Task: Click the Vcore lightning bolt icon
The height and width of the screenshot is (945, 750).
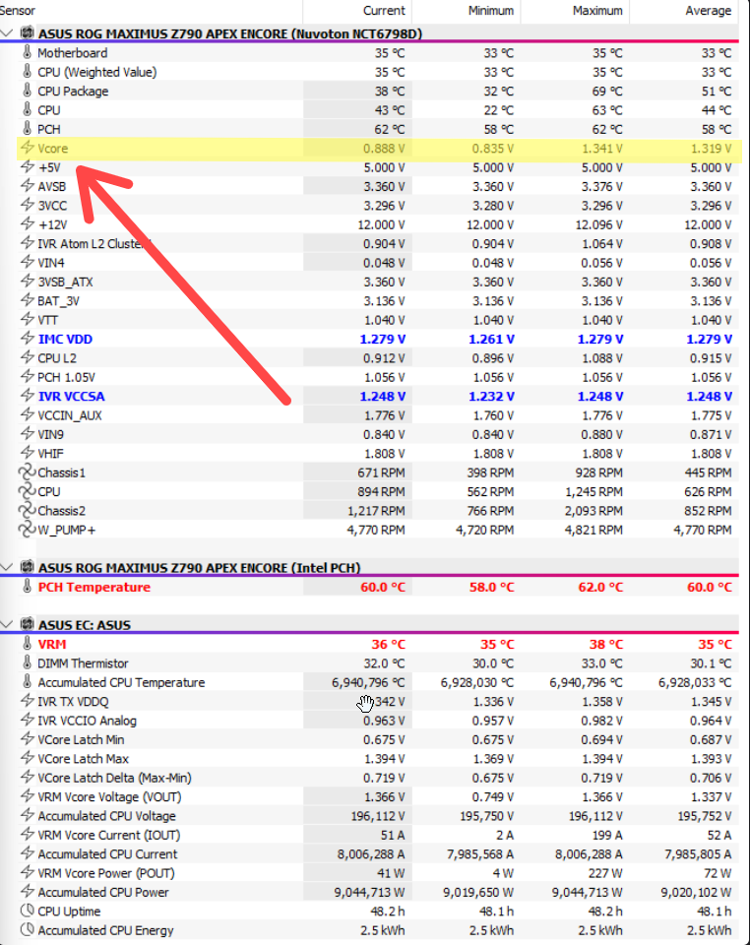Action: tap(28, 148)
